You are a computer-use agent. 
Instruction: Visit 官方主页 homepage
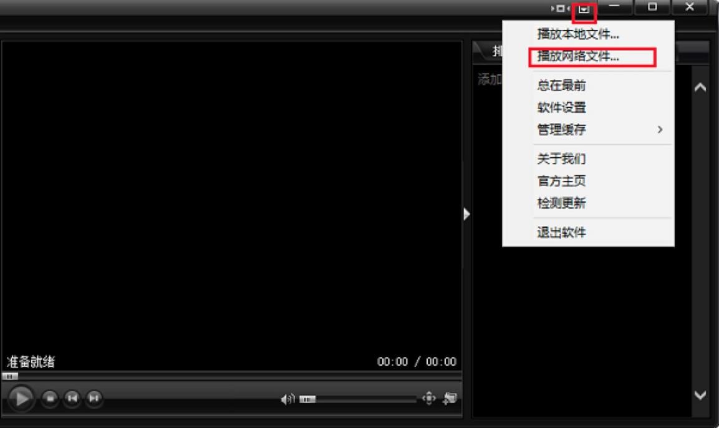tap(561, 181)
